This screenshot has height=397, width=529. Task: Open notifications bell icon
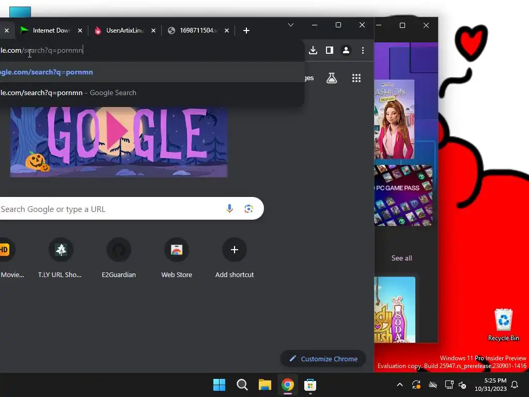coord(515,385)
